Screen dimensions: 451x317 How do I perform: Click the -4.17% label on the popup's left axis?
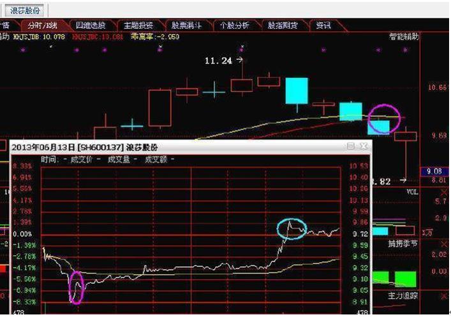(24, 268)
